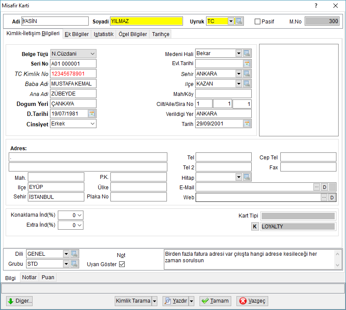Click the E-Mail D button

pyautogui.click(x=324, y=187)
